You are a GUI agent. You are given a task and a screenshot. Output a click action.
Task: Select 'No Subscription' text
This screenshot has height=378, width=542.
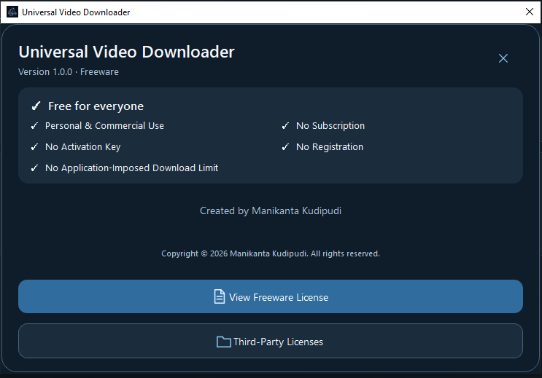(x=330, y=126)
